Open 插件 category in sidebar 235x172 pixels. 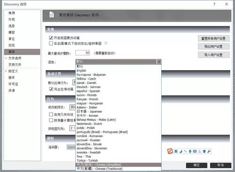(12, 77)
